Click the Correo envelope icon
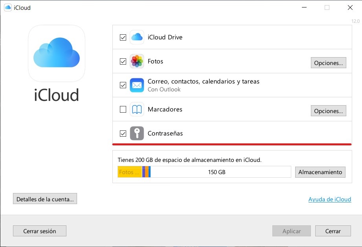Viewport: 362px width, 247px height. click(x=137, y=85)
